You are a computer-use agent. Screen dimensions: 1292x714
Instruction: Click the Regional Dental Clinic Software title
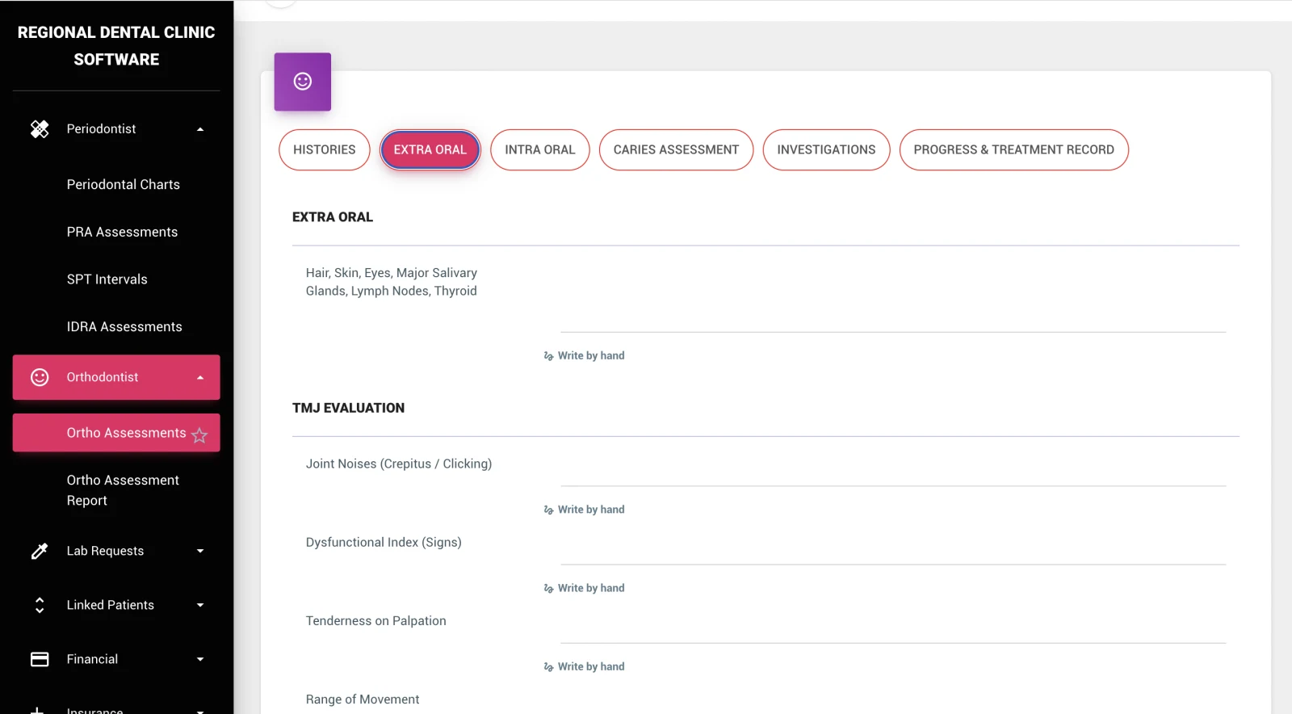pyautogui.click(x=116, y=46)
